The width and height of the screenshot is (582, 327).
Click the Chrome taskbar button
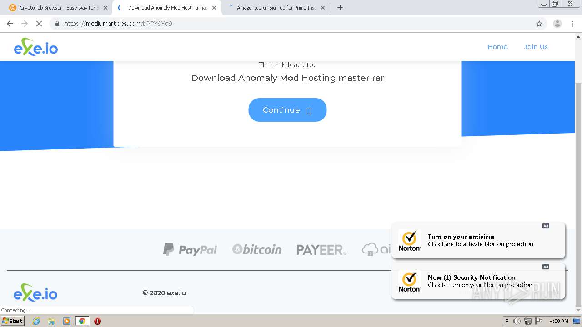(x=82, y=321)
